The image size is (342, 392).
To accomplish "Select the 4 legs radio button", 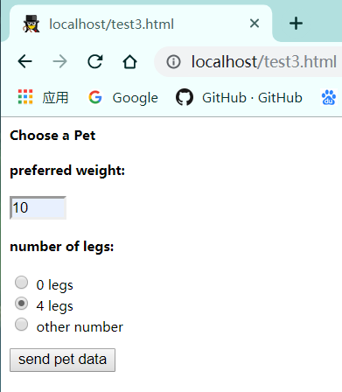I will 21,304.
